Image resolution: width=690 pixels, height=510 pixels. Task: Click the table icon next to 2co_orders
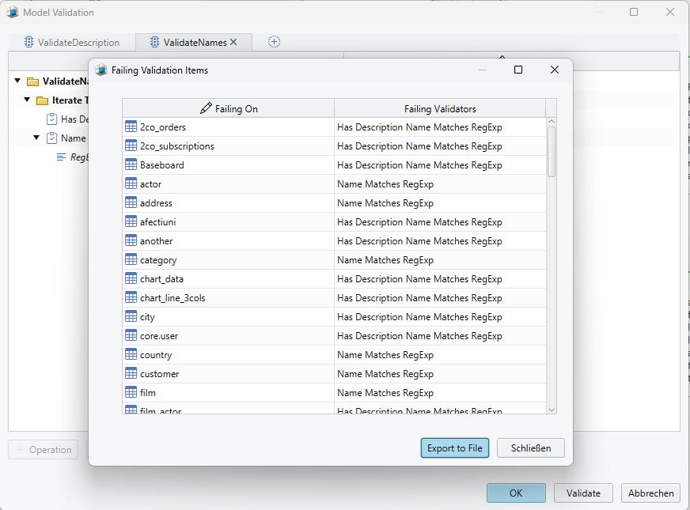click(131, 127)
